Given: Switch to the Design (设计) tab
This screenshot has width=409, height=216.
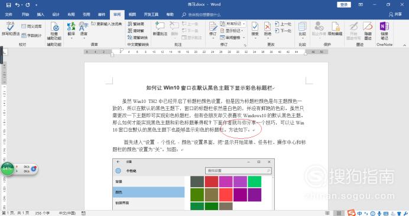Looking at the screenshot, I should tap(56, 15).
